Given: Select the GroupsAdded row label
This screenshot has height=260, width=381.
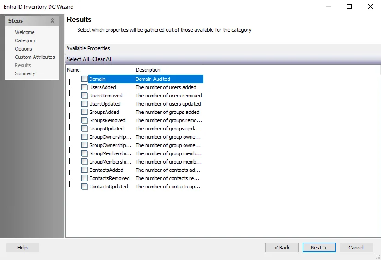Looking at the screenshot, I should (104, 112).
